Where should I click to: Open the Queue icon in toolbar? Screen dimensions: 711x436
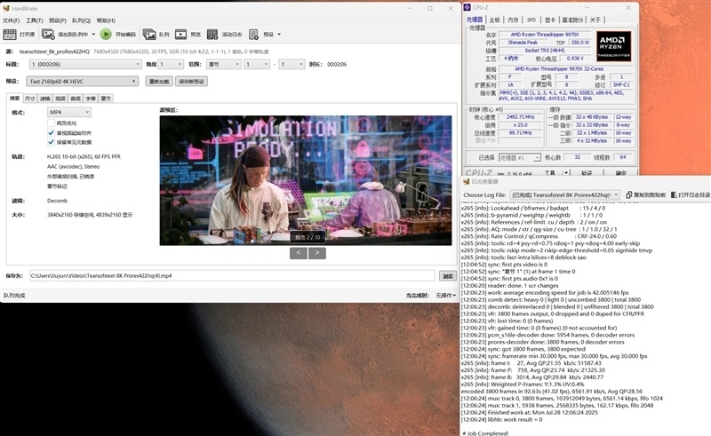click(x=150, y=35)
